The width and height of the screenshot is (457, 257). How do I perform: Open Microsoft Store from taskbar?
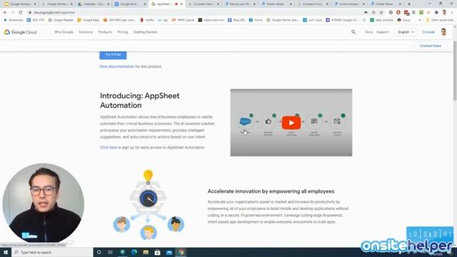coord(157,252)
